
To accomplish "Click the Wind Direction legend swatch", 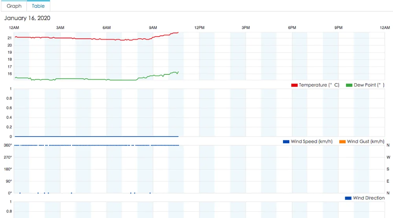I will click(x=348, y=198).
